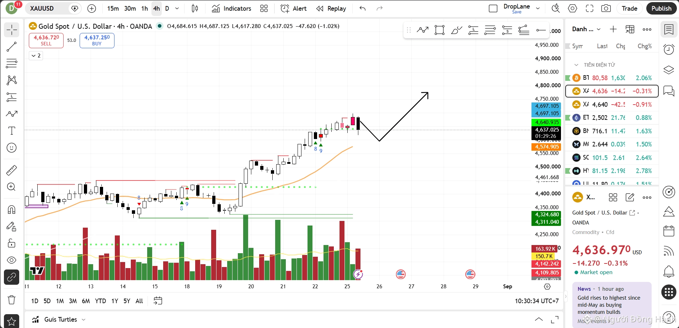Switch to 30m timeframe
The image size is (679, 328).
pos(130,9)
